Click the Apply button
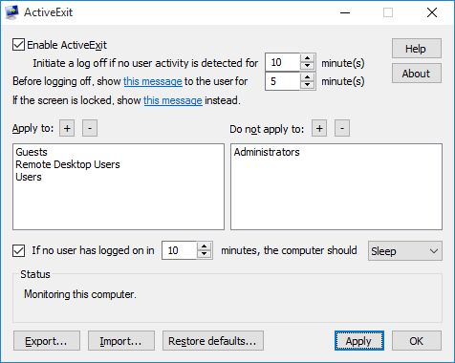This screenshot has width=455, height=363. [359, 341]
